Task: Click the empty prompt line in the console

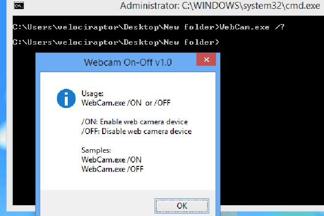Action: [116, 42]
